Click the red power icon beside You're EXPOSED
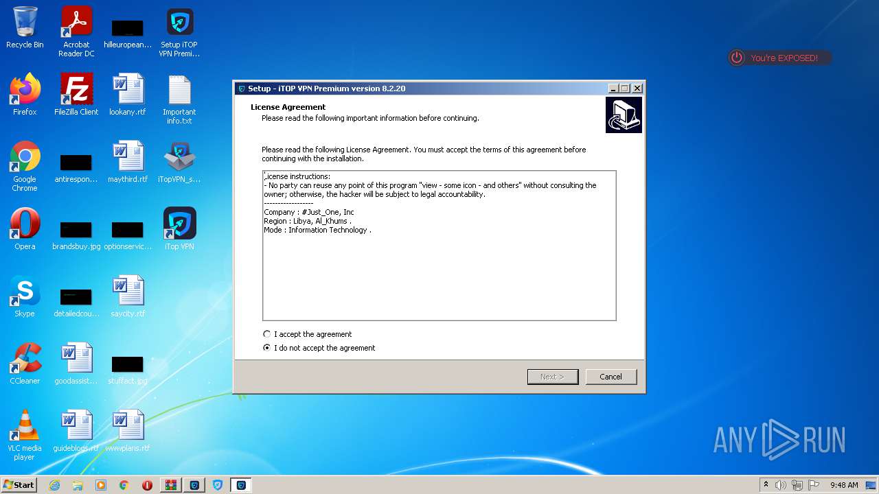 point(737,58)
